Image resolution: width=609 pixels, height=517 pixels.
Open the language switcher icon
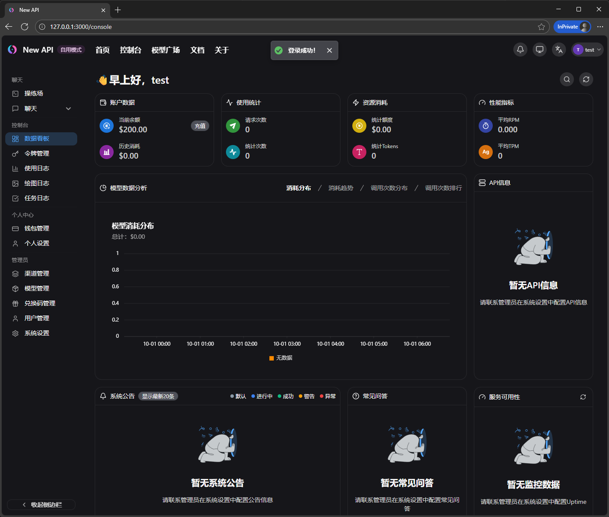tap(559, 50)
